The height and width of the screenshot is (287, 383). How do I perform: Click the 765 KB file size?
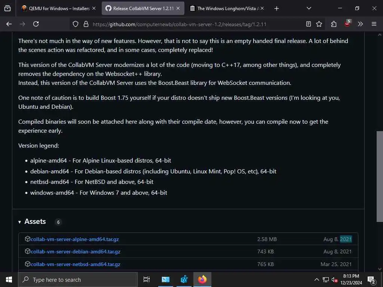(x=266, y=264)
